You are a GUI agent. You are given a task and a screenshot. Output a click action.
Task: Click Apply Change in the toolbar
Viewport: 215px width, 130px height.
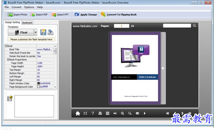pos(86,14)
